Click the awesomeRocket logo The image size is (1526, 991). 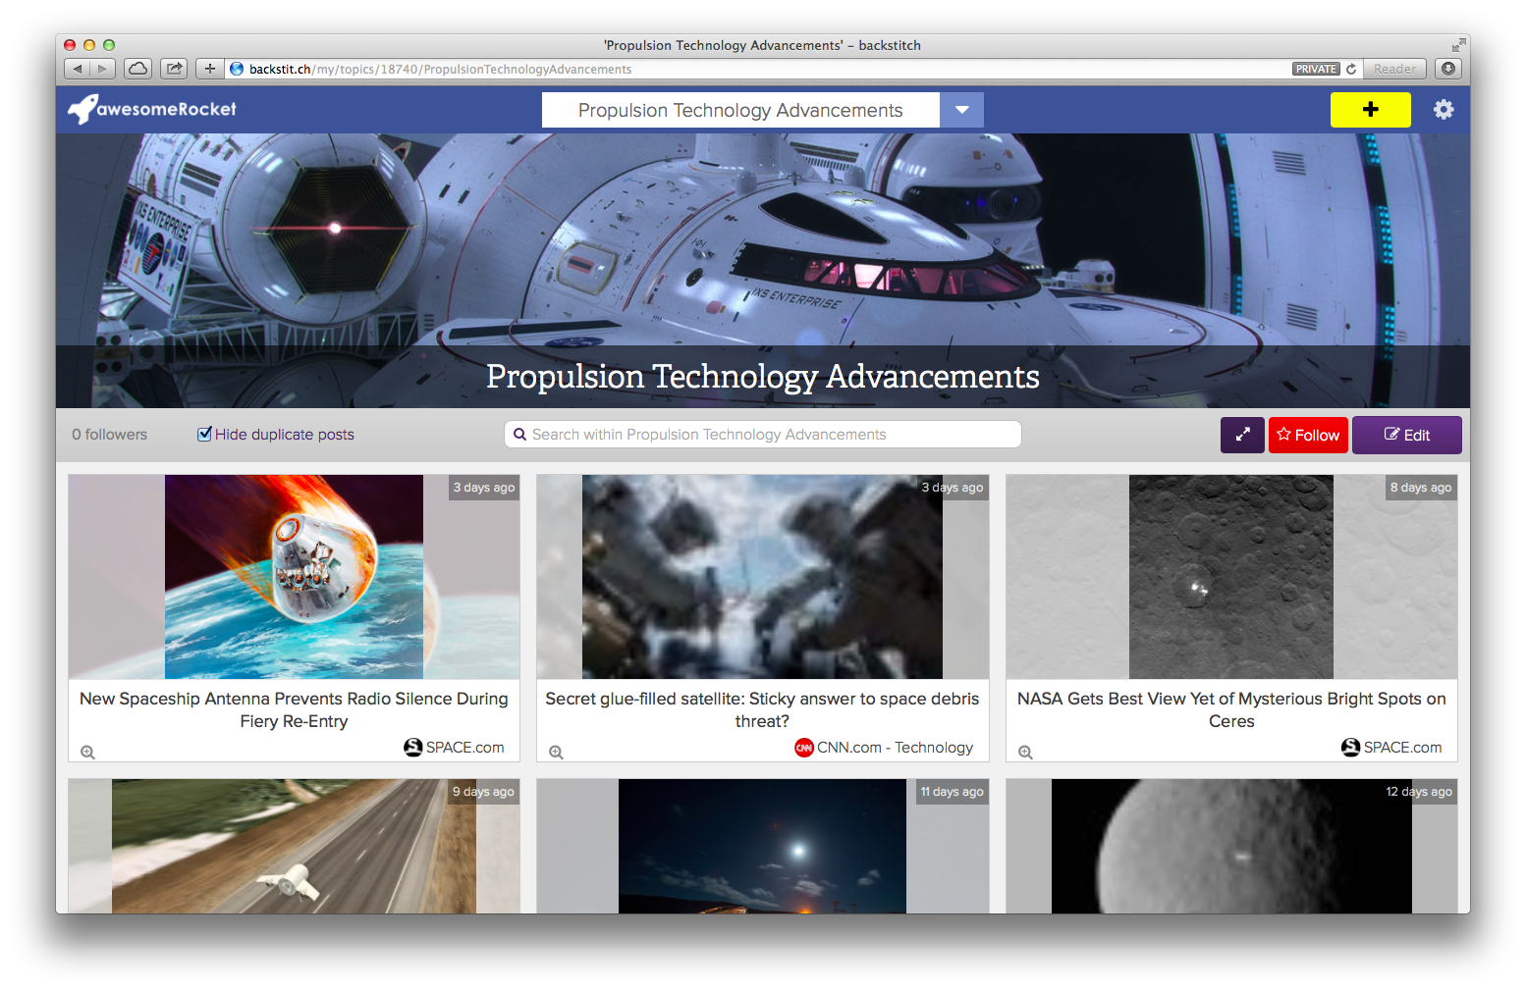pyautogui.click(x=152, y=109)
